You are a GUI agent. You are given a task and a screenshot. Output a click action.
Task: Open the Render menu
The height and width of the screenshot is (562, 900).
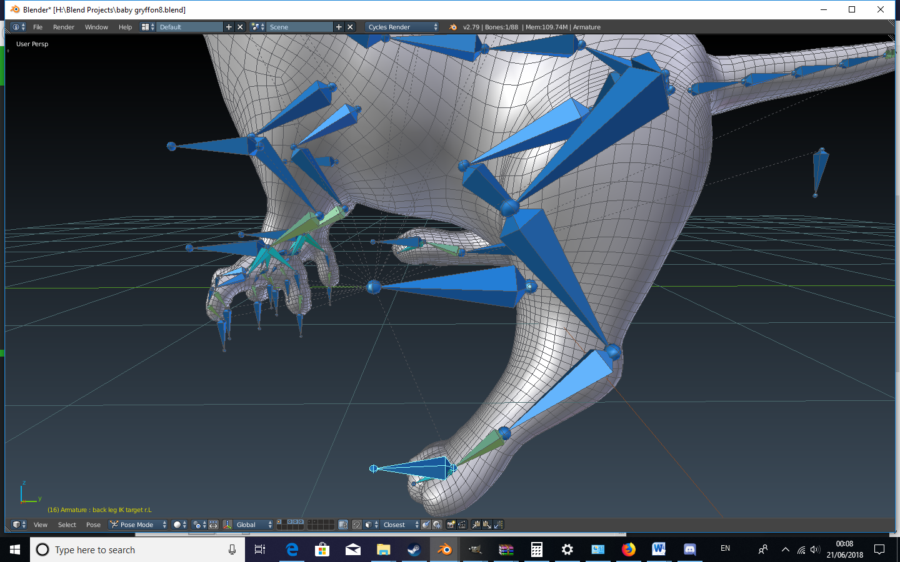coord(64,27)
